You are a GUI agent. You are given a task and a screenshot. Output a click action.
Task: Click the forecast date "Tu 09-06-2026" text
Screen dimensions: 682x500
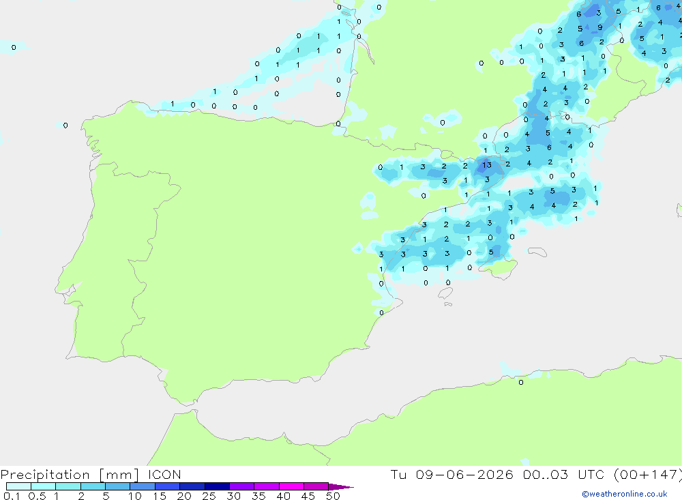pos(451,474)
